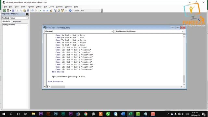Open the Object Browser icon

tap(62, 10)
